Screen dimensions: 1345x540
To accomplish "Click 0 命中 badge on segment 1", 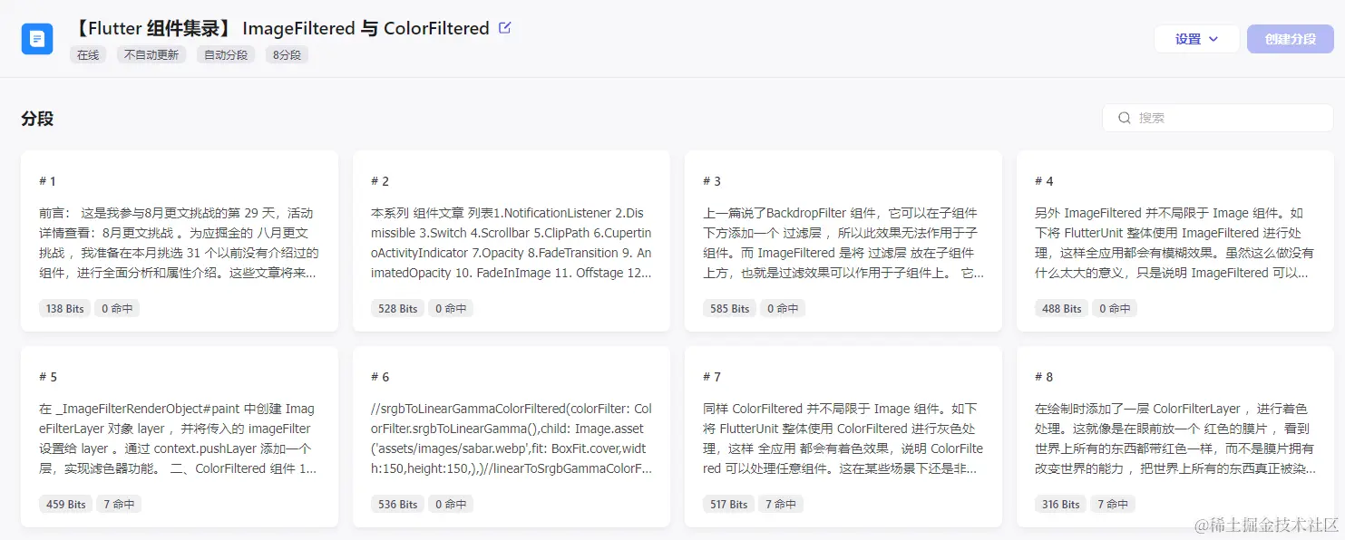I will pos(117,308).
